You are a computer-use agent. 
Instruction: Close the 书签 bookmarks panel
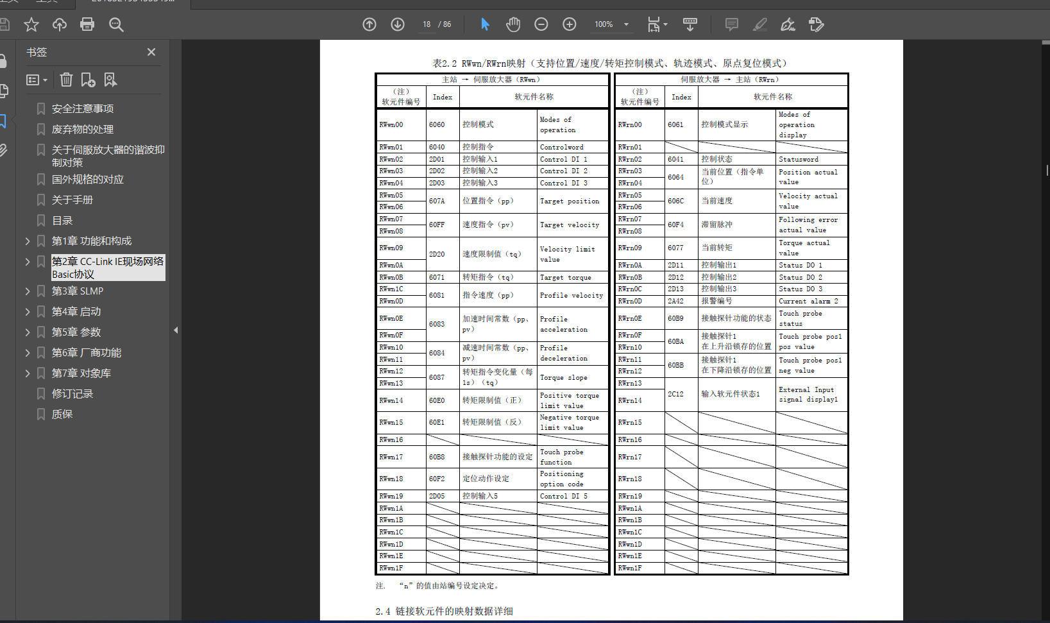point(151,52)
